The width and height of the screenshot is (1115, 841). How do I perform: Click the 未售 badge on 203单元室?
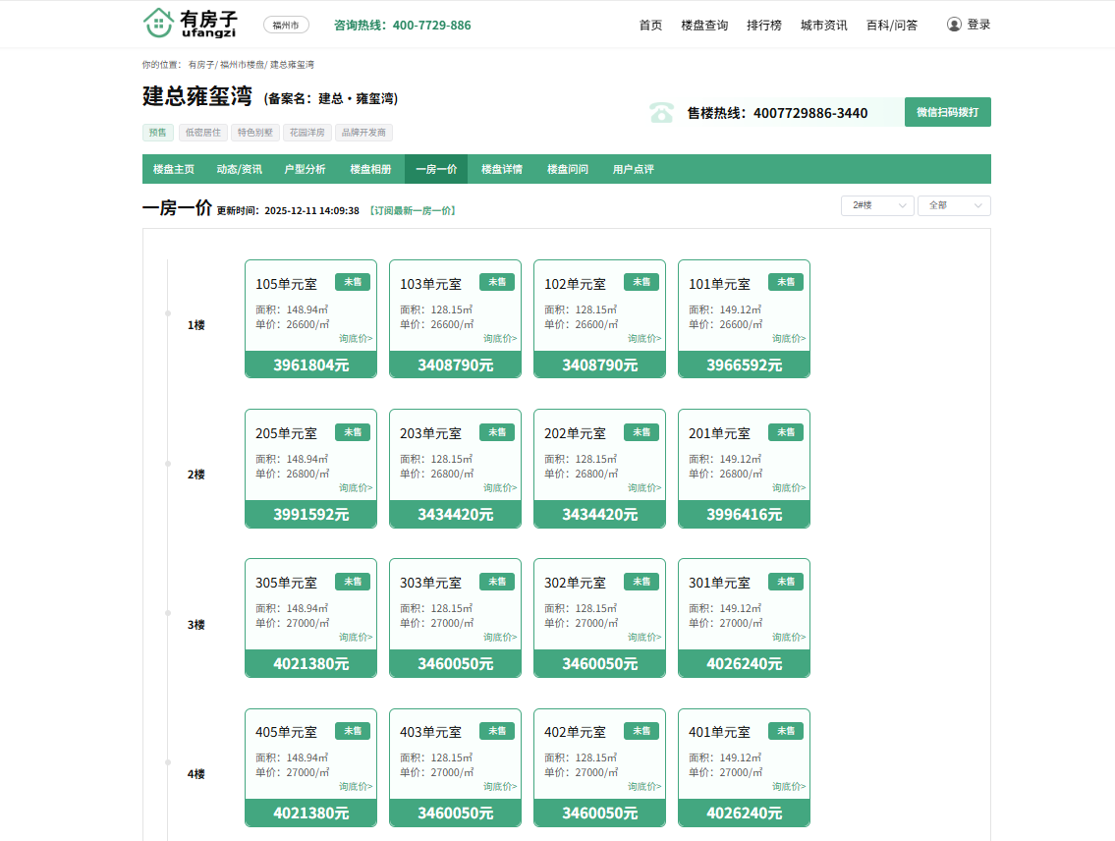[497, 431]
